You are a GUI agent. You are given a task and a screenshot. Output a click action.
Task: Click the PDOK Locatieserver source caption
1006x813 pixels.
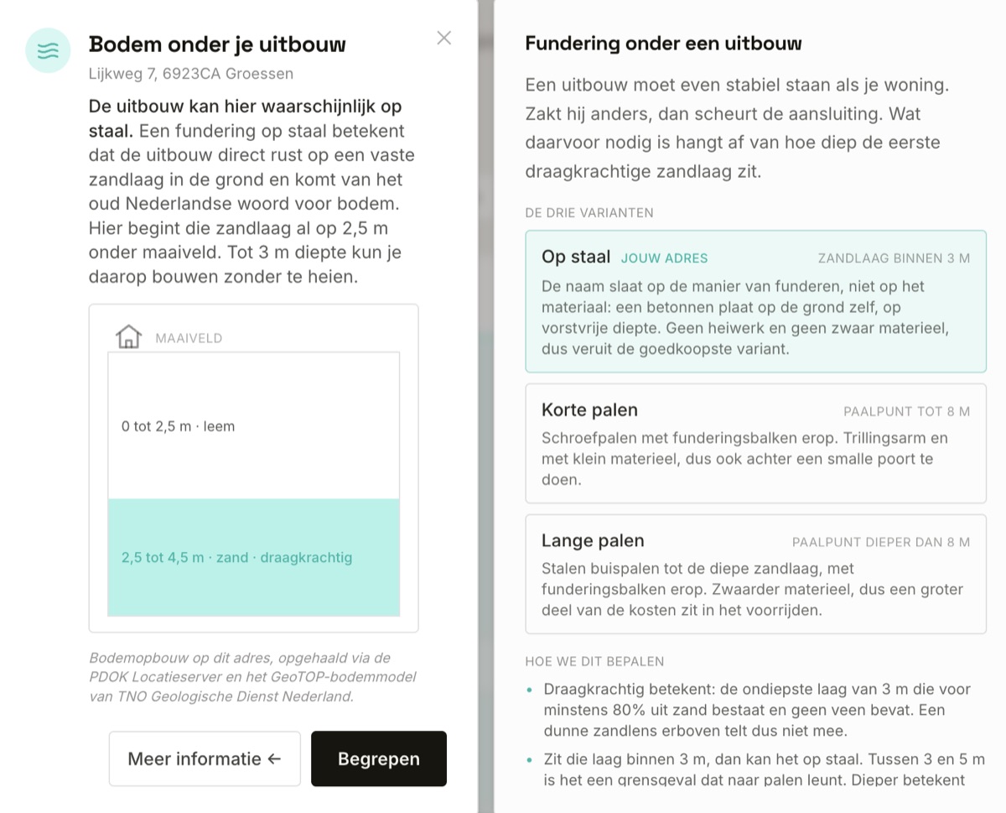point(252,677)
